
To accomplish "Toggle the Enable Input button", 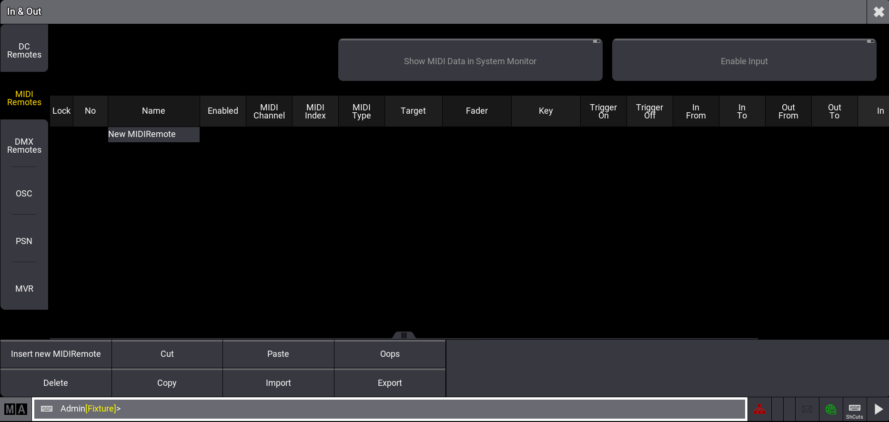I will pos(744,60).
